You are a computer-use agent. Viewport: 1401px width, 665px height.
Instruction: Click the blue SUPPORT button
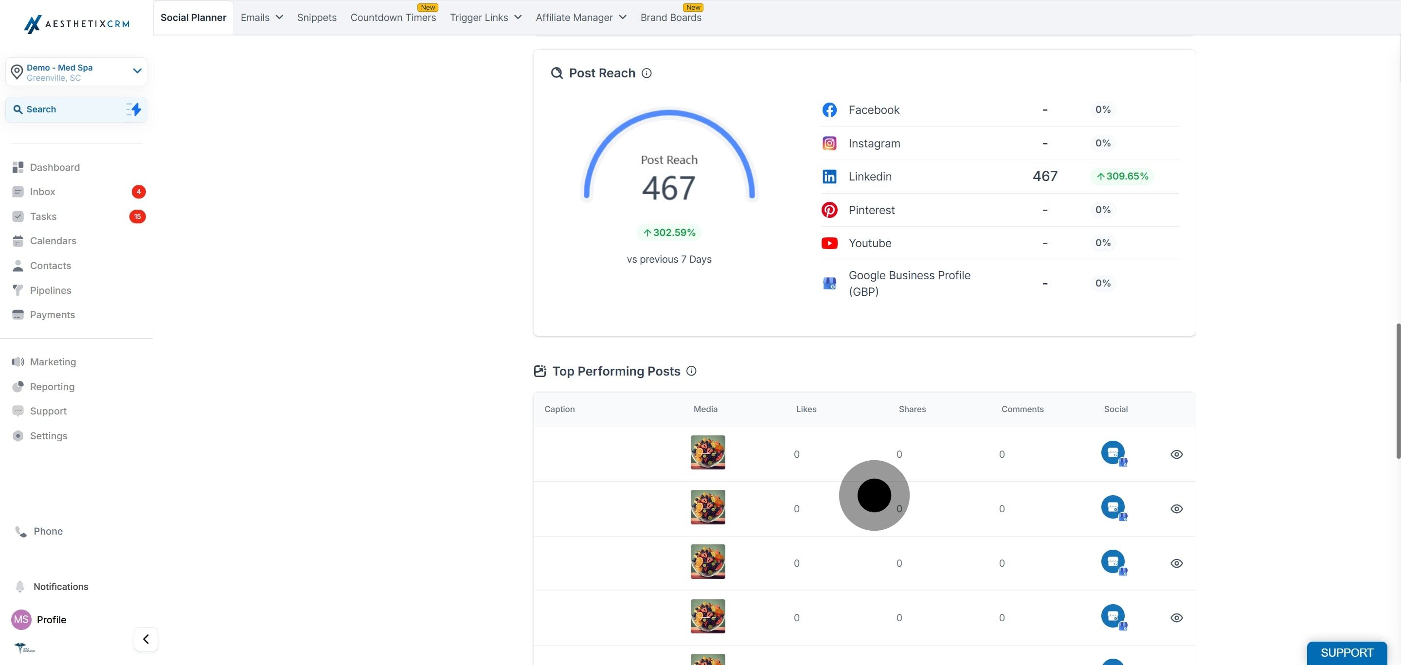pos(1346,652)
